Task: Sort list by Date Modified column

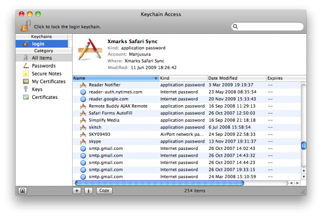Action: pos(237,78)
